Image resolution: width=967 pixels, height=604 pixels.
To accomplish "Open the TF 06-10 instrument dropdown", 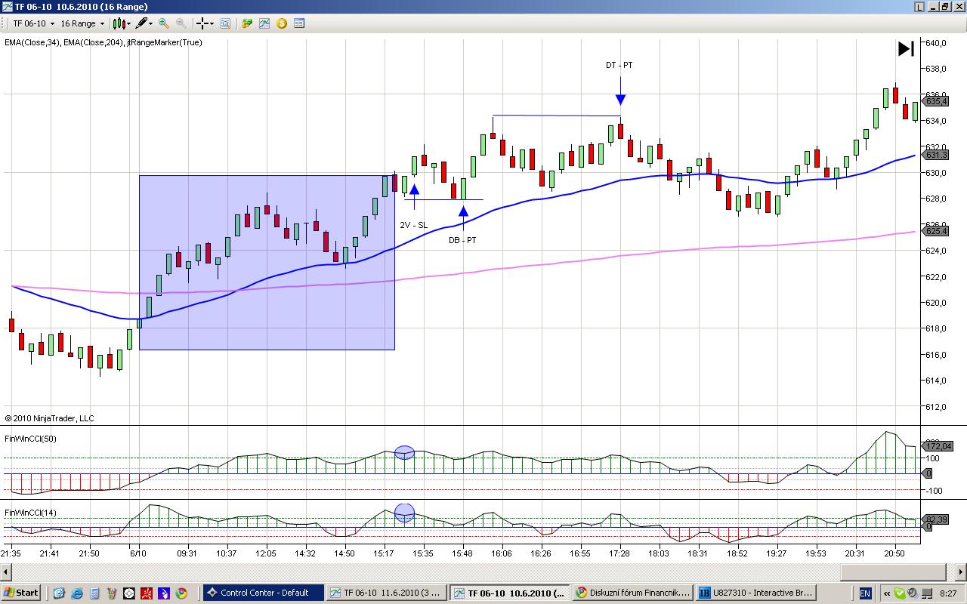I will tap(33, 23).
